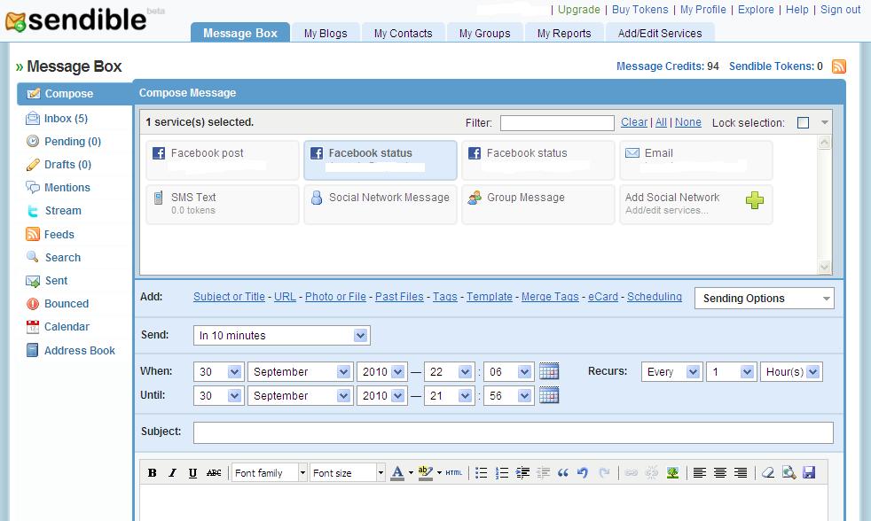
Task: Align text left
Action: 700,473
